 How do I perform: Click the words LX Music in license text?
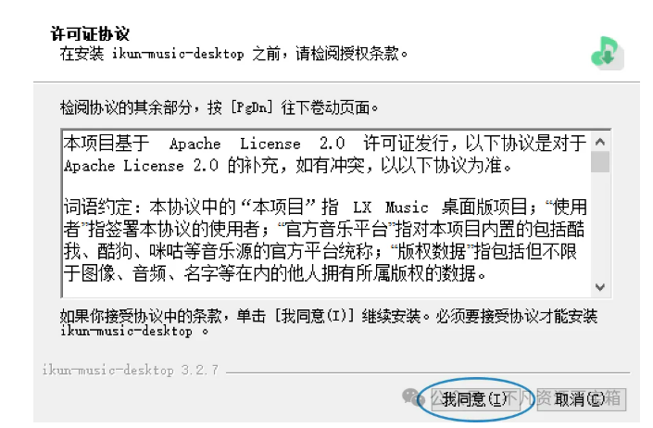click(391, 208)
